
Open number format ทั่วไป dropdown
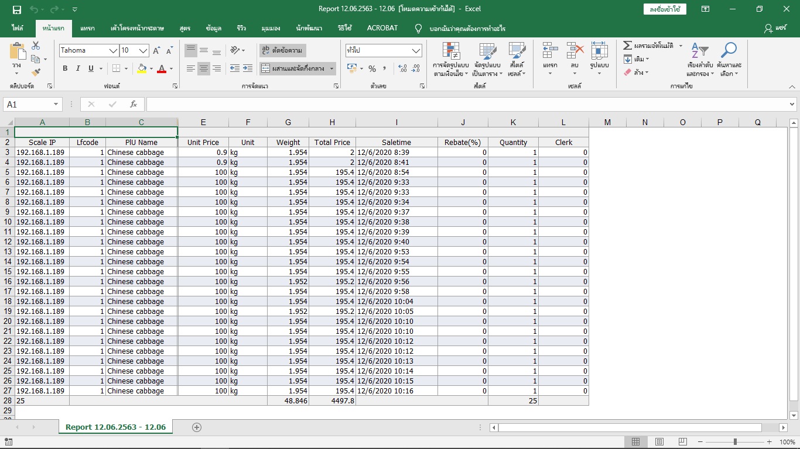pos(384,51)
